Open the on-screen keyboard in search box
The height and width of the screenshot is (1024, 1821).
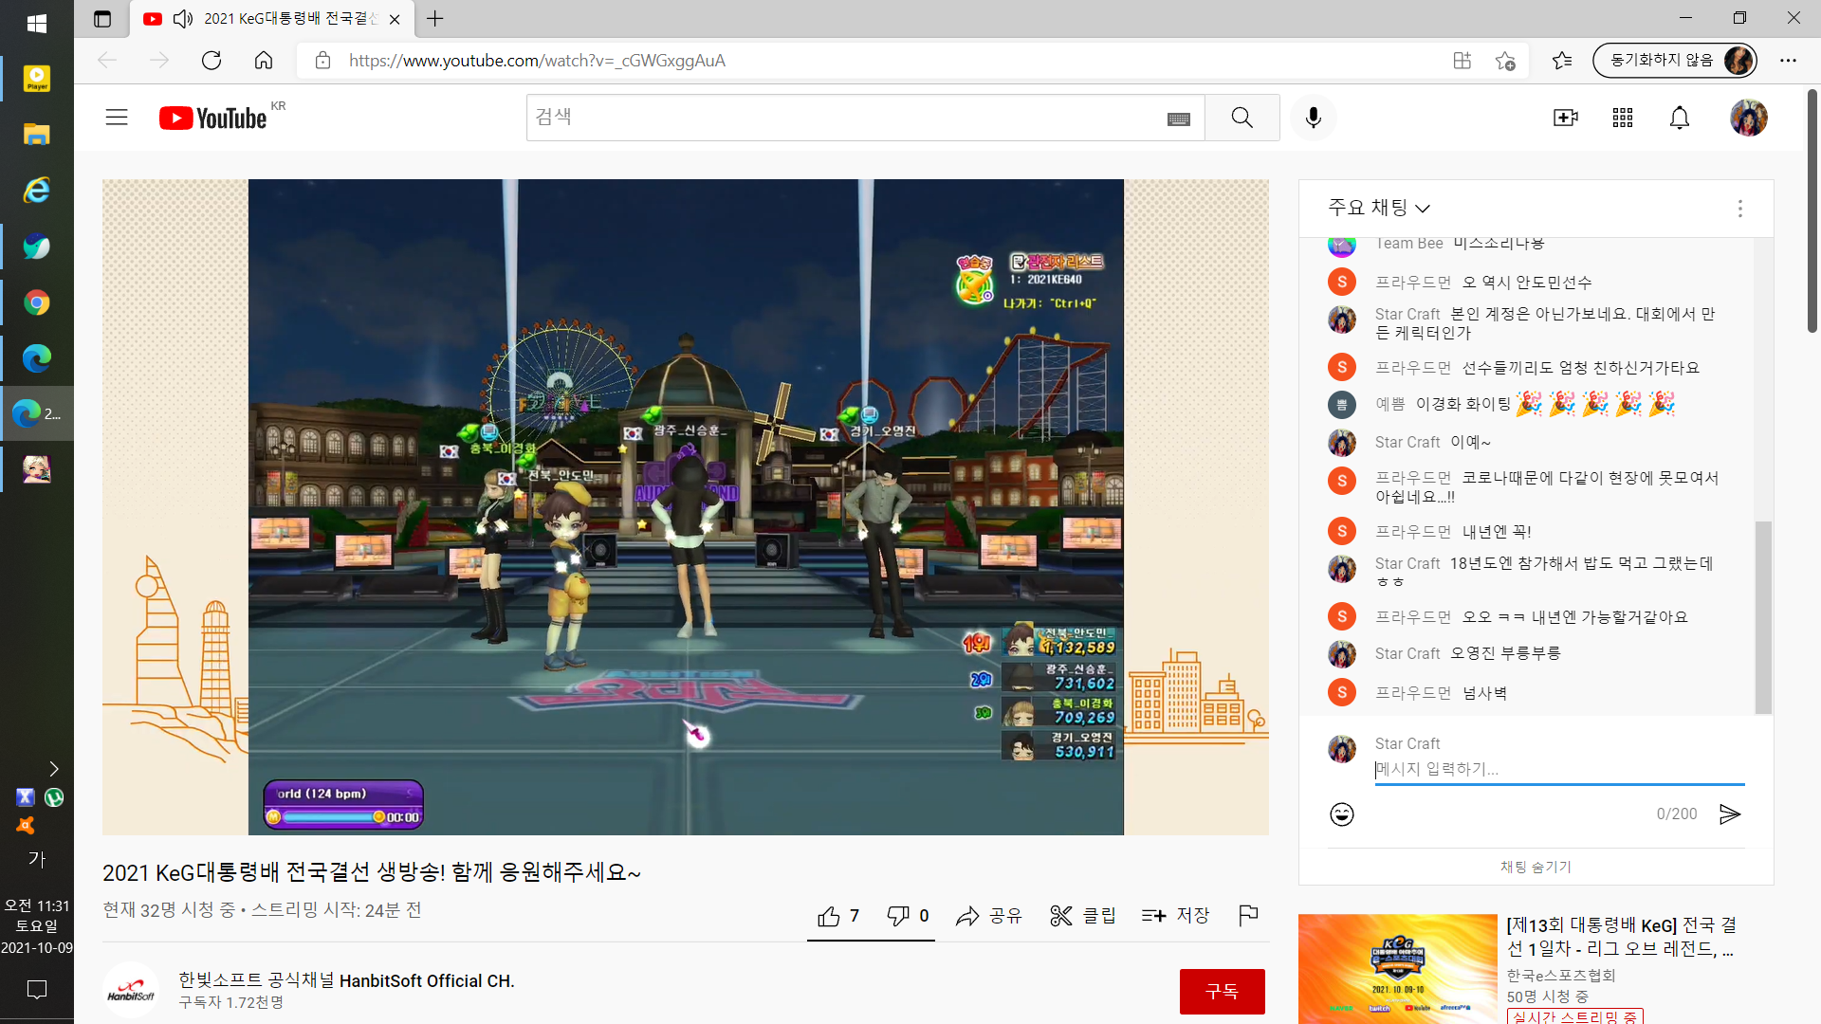click(1178, 119)
